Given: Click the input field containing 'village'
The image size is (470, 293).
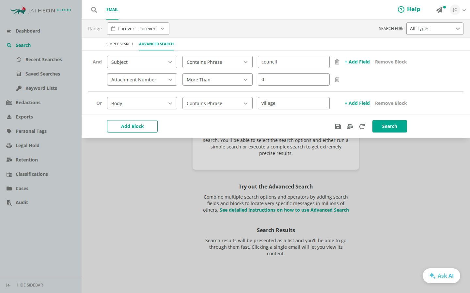Looking at the screenshot, I should [x=294, y=103].
